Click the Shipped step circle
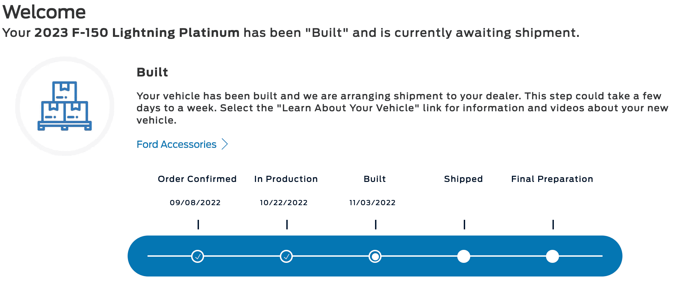 (x=464, y=256)
